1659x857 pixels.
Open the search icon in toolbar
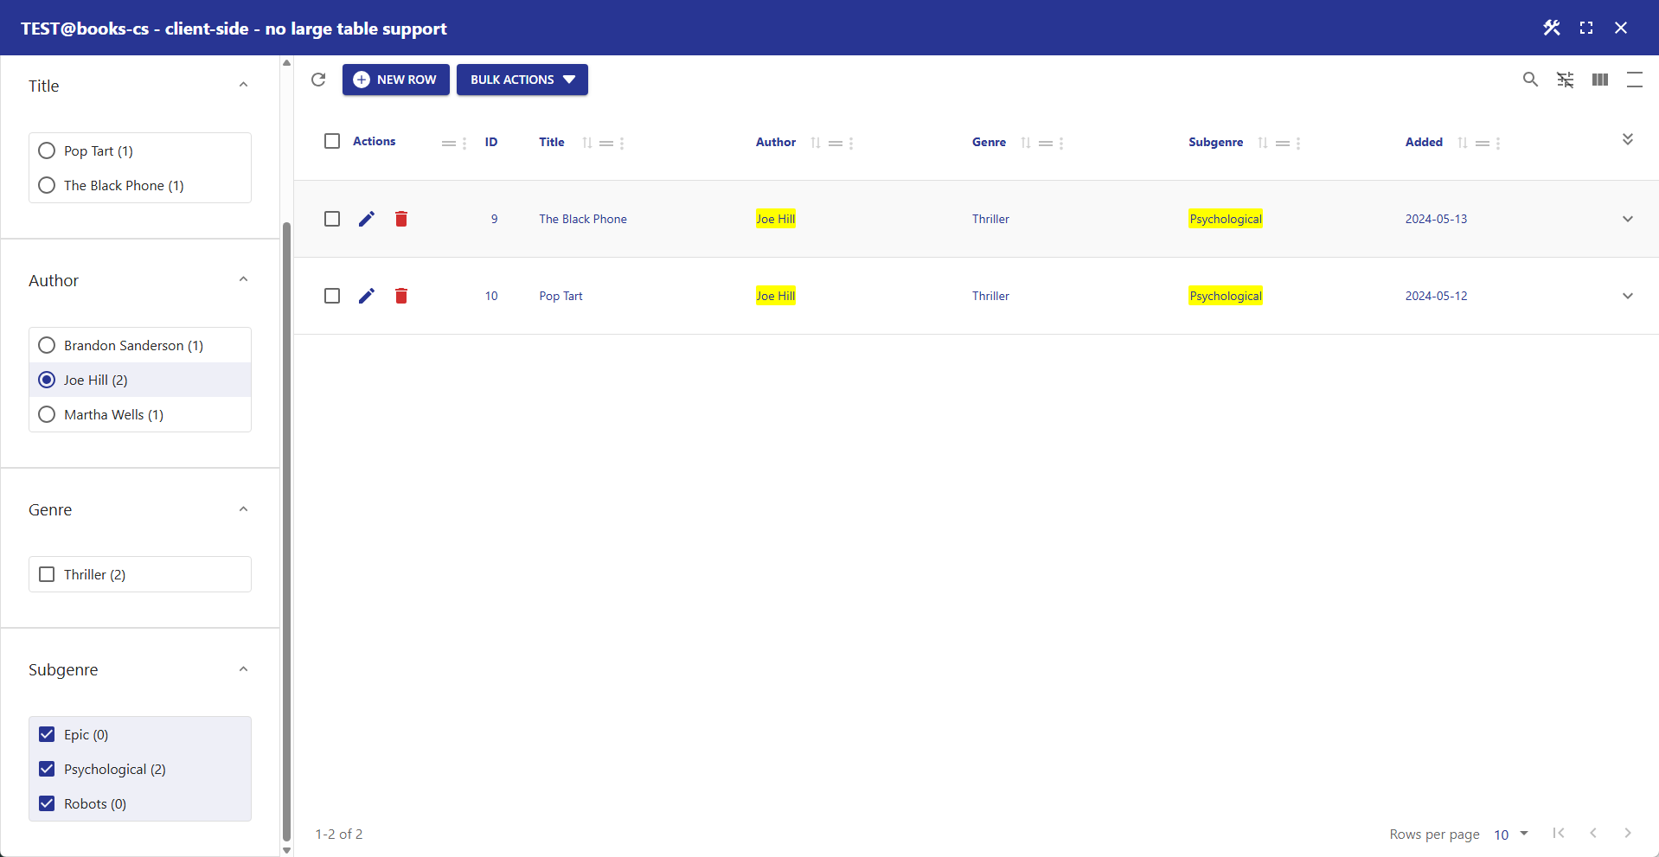[x=1530, y=80]
